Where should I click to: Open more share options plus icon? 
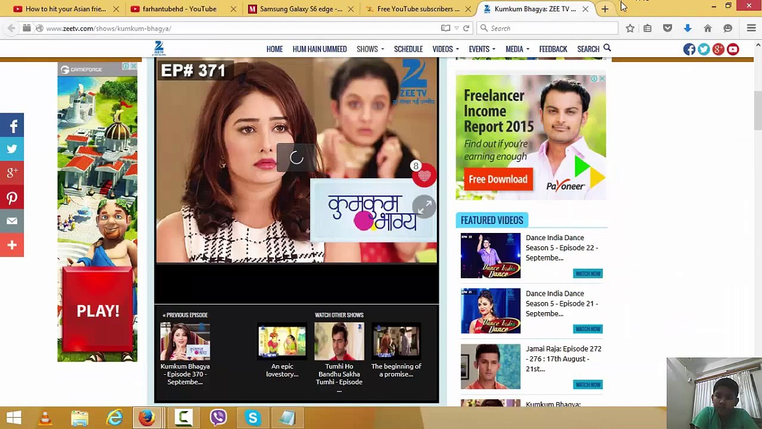[x=12, y=245]
